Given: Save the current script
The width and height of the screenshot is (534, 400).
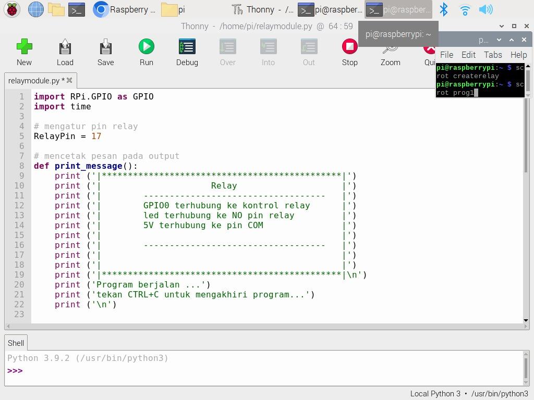Looking at the screenshot, I should [105, 52].
